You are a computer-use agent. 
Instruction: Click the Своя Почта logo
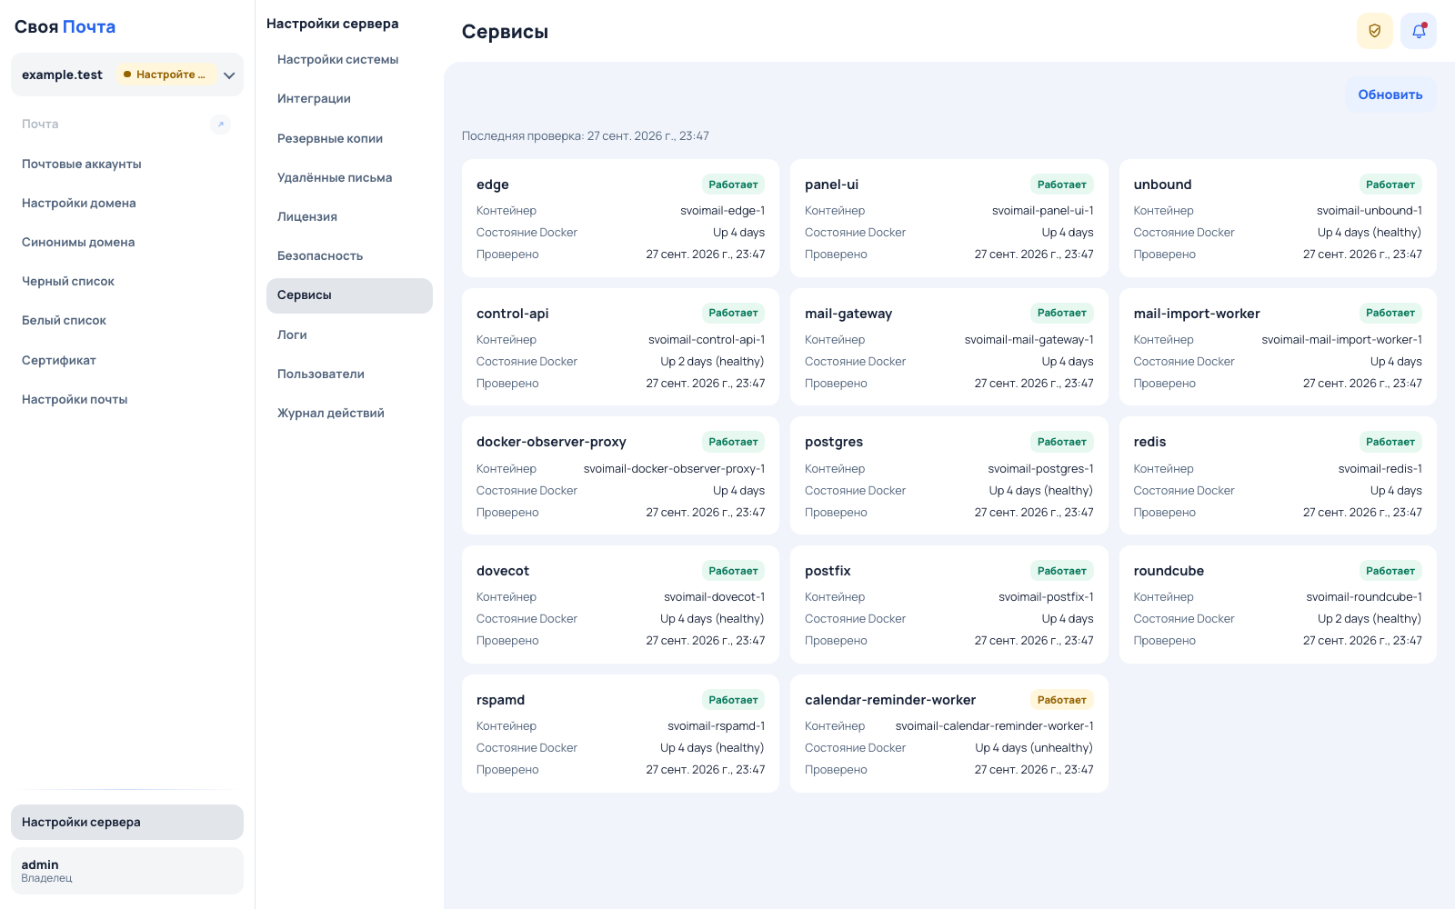click(x=65, y=27)
